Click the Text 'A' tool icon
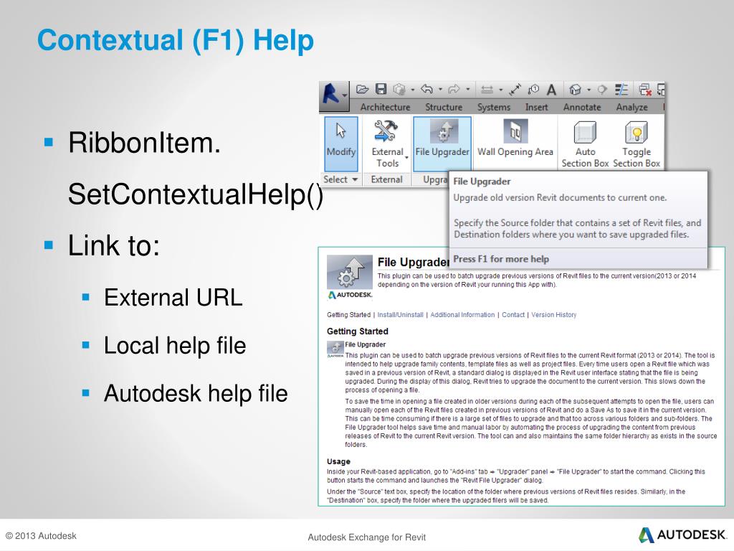This screenshot has width=734, height=551. click(551, 89)
